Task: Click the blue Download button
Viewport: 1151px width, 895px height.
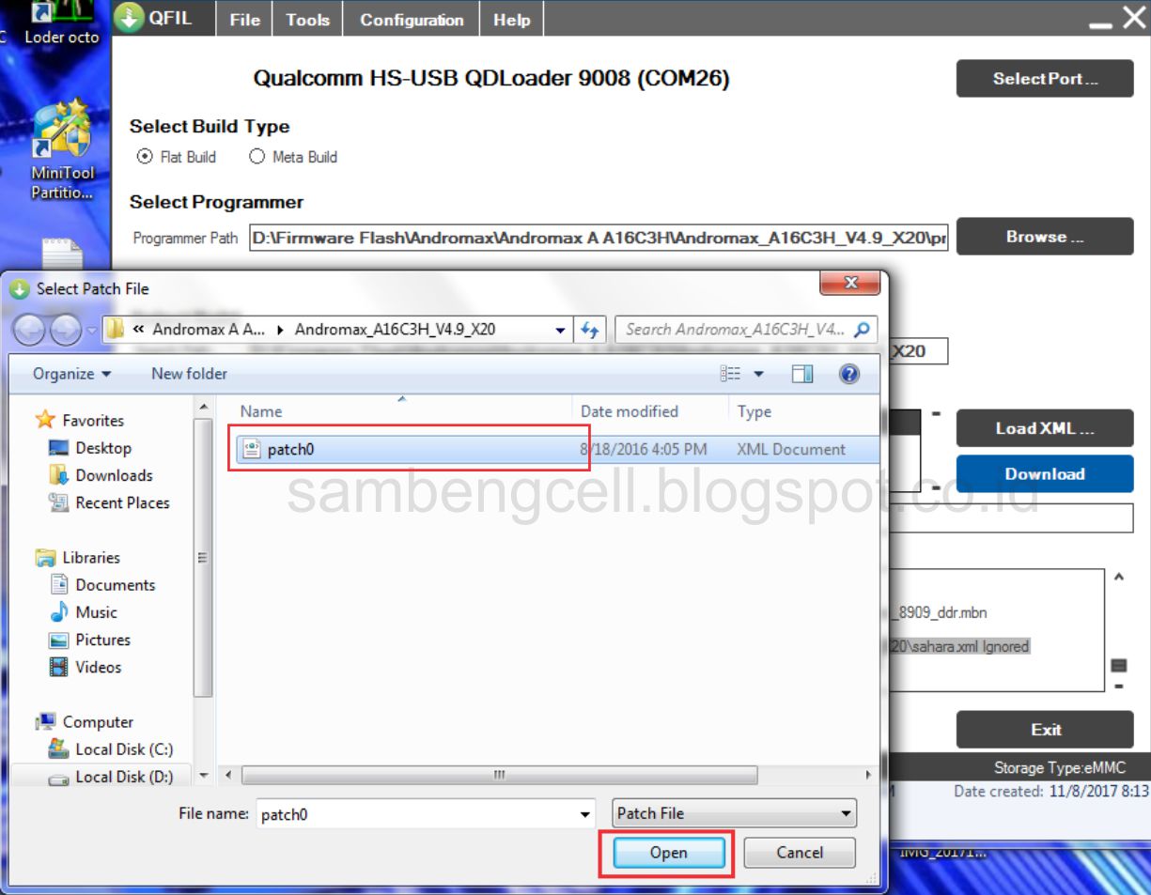Action: click(x=1045, y=473)
